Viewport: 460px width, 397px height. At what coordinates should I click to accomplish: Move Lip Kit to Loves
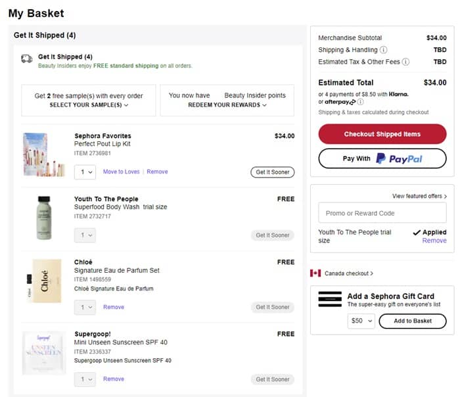click(122, 172)
